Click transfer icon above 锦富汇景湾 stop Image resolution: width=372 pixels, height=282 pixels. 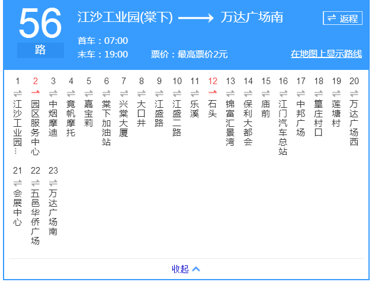point(230,94)
